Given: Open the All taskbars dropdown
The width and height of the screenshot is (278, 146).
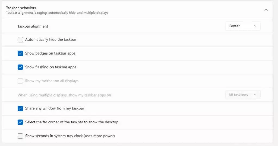Looking at the screenshot, I should 243,95.
